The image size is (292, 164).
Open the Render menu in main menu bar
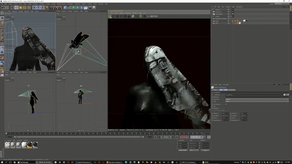click(x=48, y=4)
